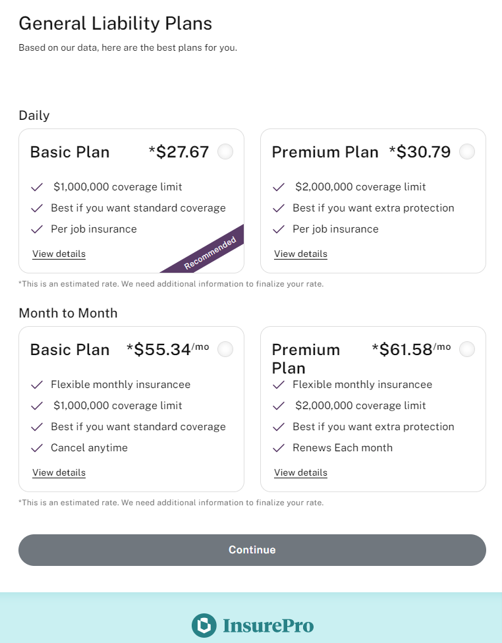Click checkmark beside Daily Premium Per job insurance
Image resolution: width=502 pixels, height=643 pixels.
pyautogui.click(x=279, y=229)
